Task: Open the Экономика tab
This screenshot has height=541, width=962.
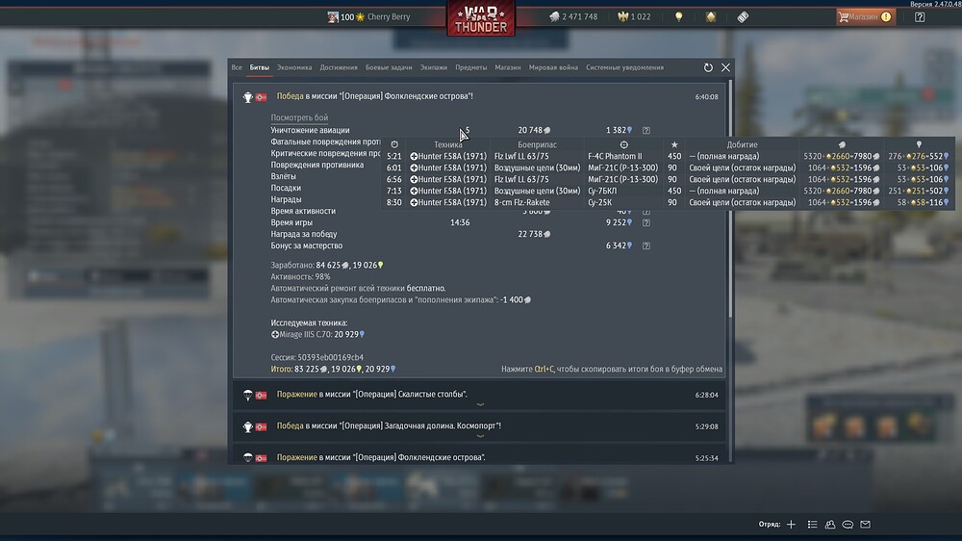Action: click(294, 67)
